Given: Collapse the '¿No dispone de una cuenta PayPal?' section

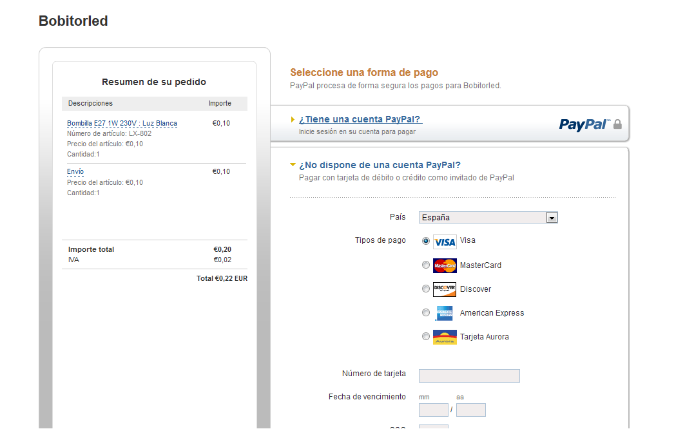Looking at the screenshot, I should (380, 165).
